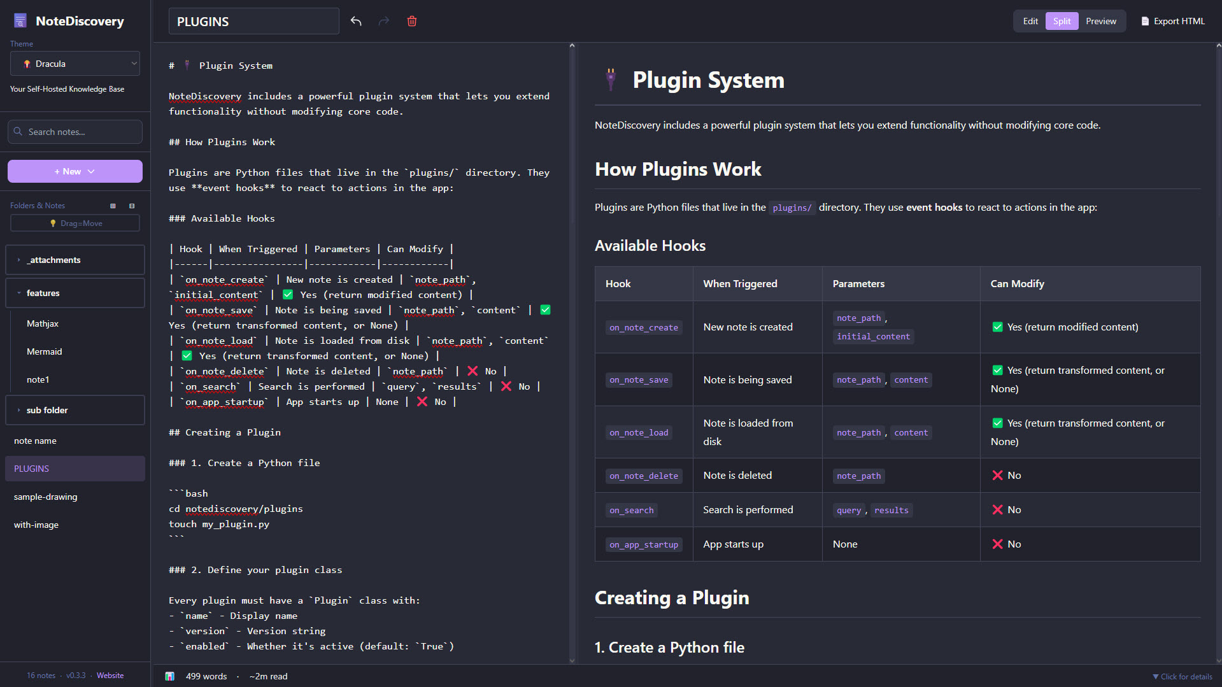Redo the edit with the redo arrow
The width and height of the screenshot is (1222, 687).
[384, 21]
